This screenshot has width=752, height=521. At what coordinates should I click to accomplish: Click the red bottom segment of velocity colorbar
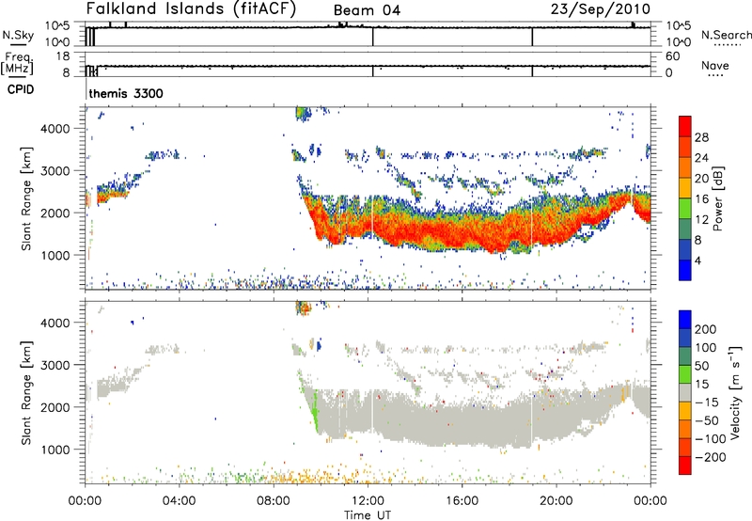click(x=685, y=466)
